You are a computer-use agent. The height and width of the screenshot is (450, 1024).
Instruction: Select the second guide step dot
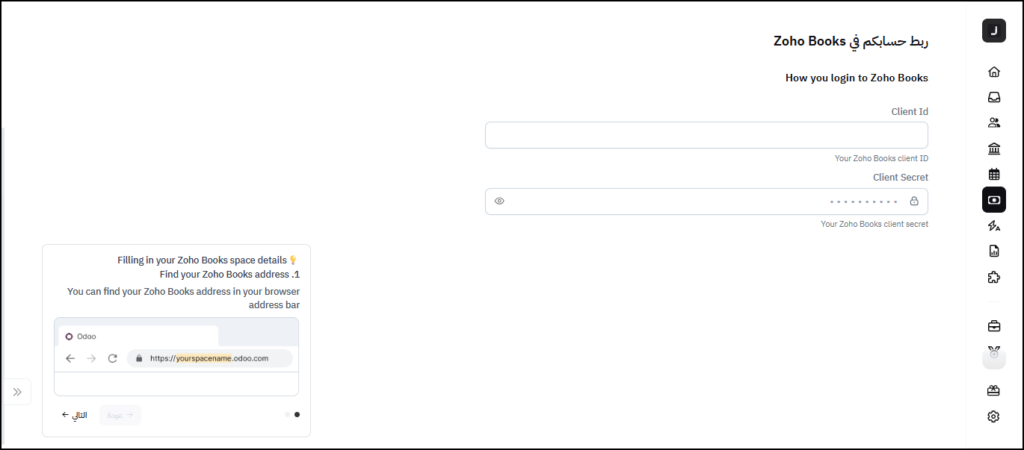tap(288, 414)
